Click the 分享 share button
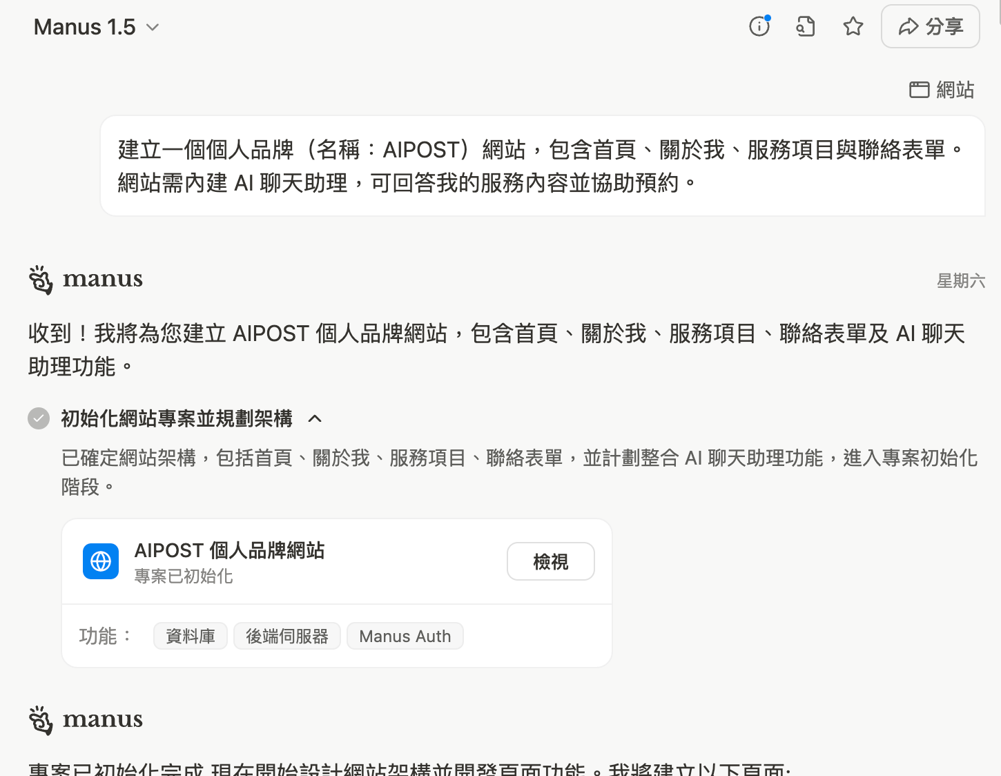Image resolution: width=1001 pixels, height=776 pixels. pos(930,26)
